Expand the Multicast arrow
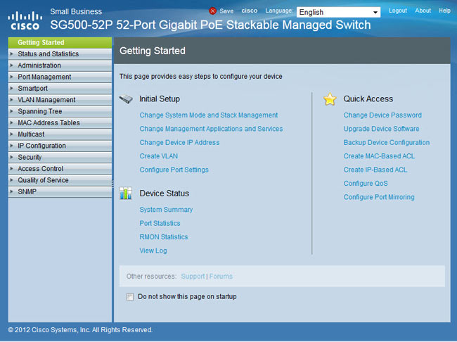The height and width of the screenshot is (342, 457). point(12,134)
